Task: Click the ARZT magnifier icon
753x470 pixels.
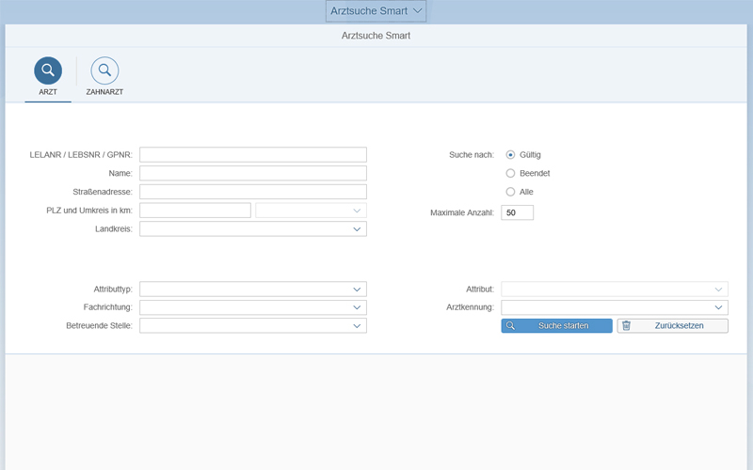Action: click(48, 70)
